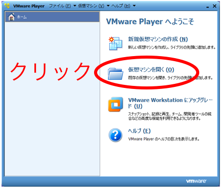This screenshot has width=221, height=188.
Task: Open the 仮想マシン (V) menu
Action: [91, 6]
